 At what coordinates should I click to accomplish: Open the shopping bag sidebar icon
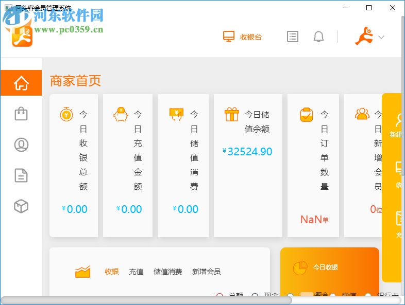(21, 114)
